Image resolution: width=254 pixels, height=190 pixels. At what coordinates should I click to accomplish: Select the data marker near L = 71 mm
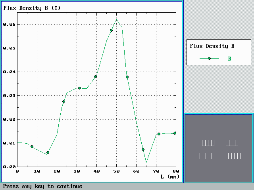pos(159,134)
